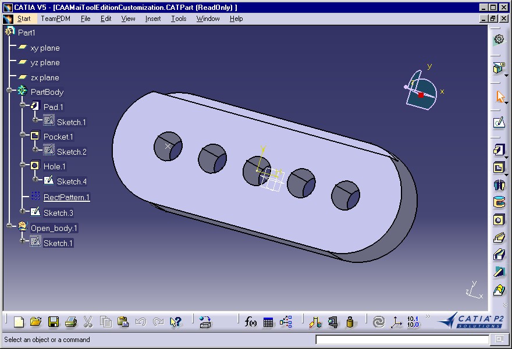Click the compass red manipulation handle
512x349 pixels.
tap(421, 95)
